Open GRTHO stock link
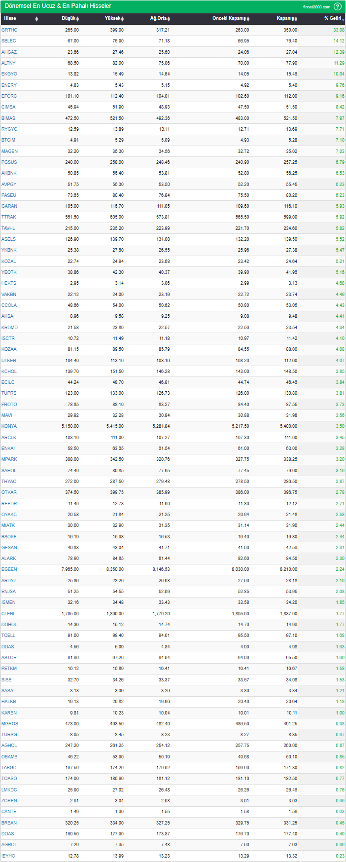Screen dimensions: 346x862 point(9,30)
